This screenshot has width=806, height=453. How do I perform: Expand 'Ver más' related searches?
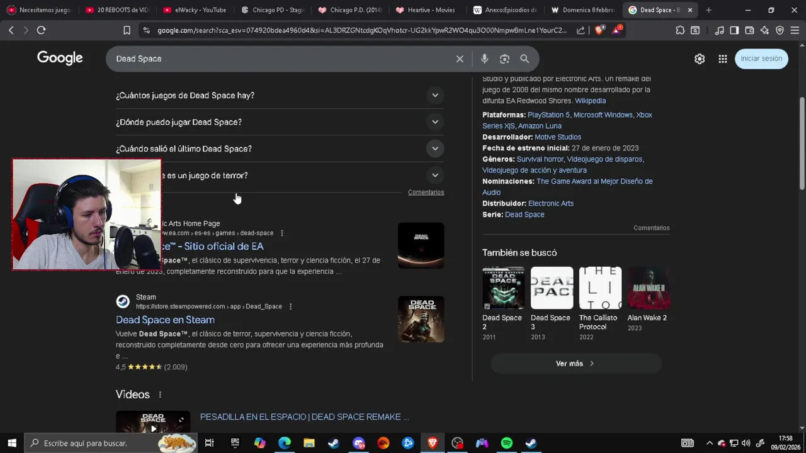pos(576,364)
